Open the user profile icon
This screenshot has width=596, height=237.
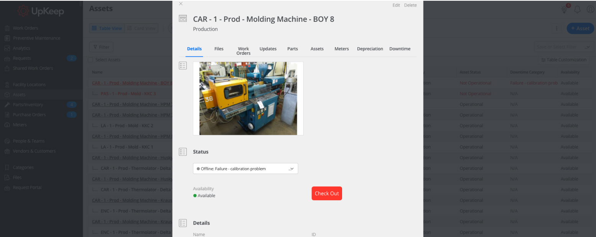(x=590, y=10)
